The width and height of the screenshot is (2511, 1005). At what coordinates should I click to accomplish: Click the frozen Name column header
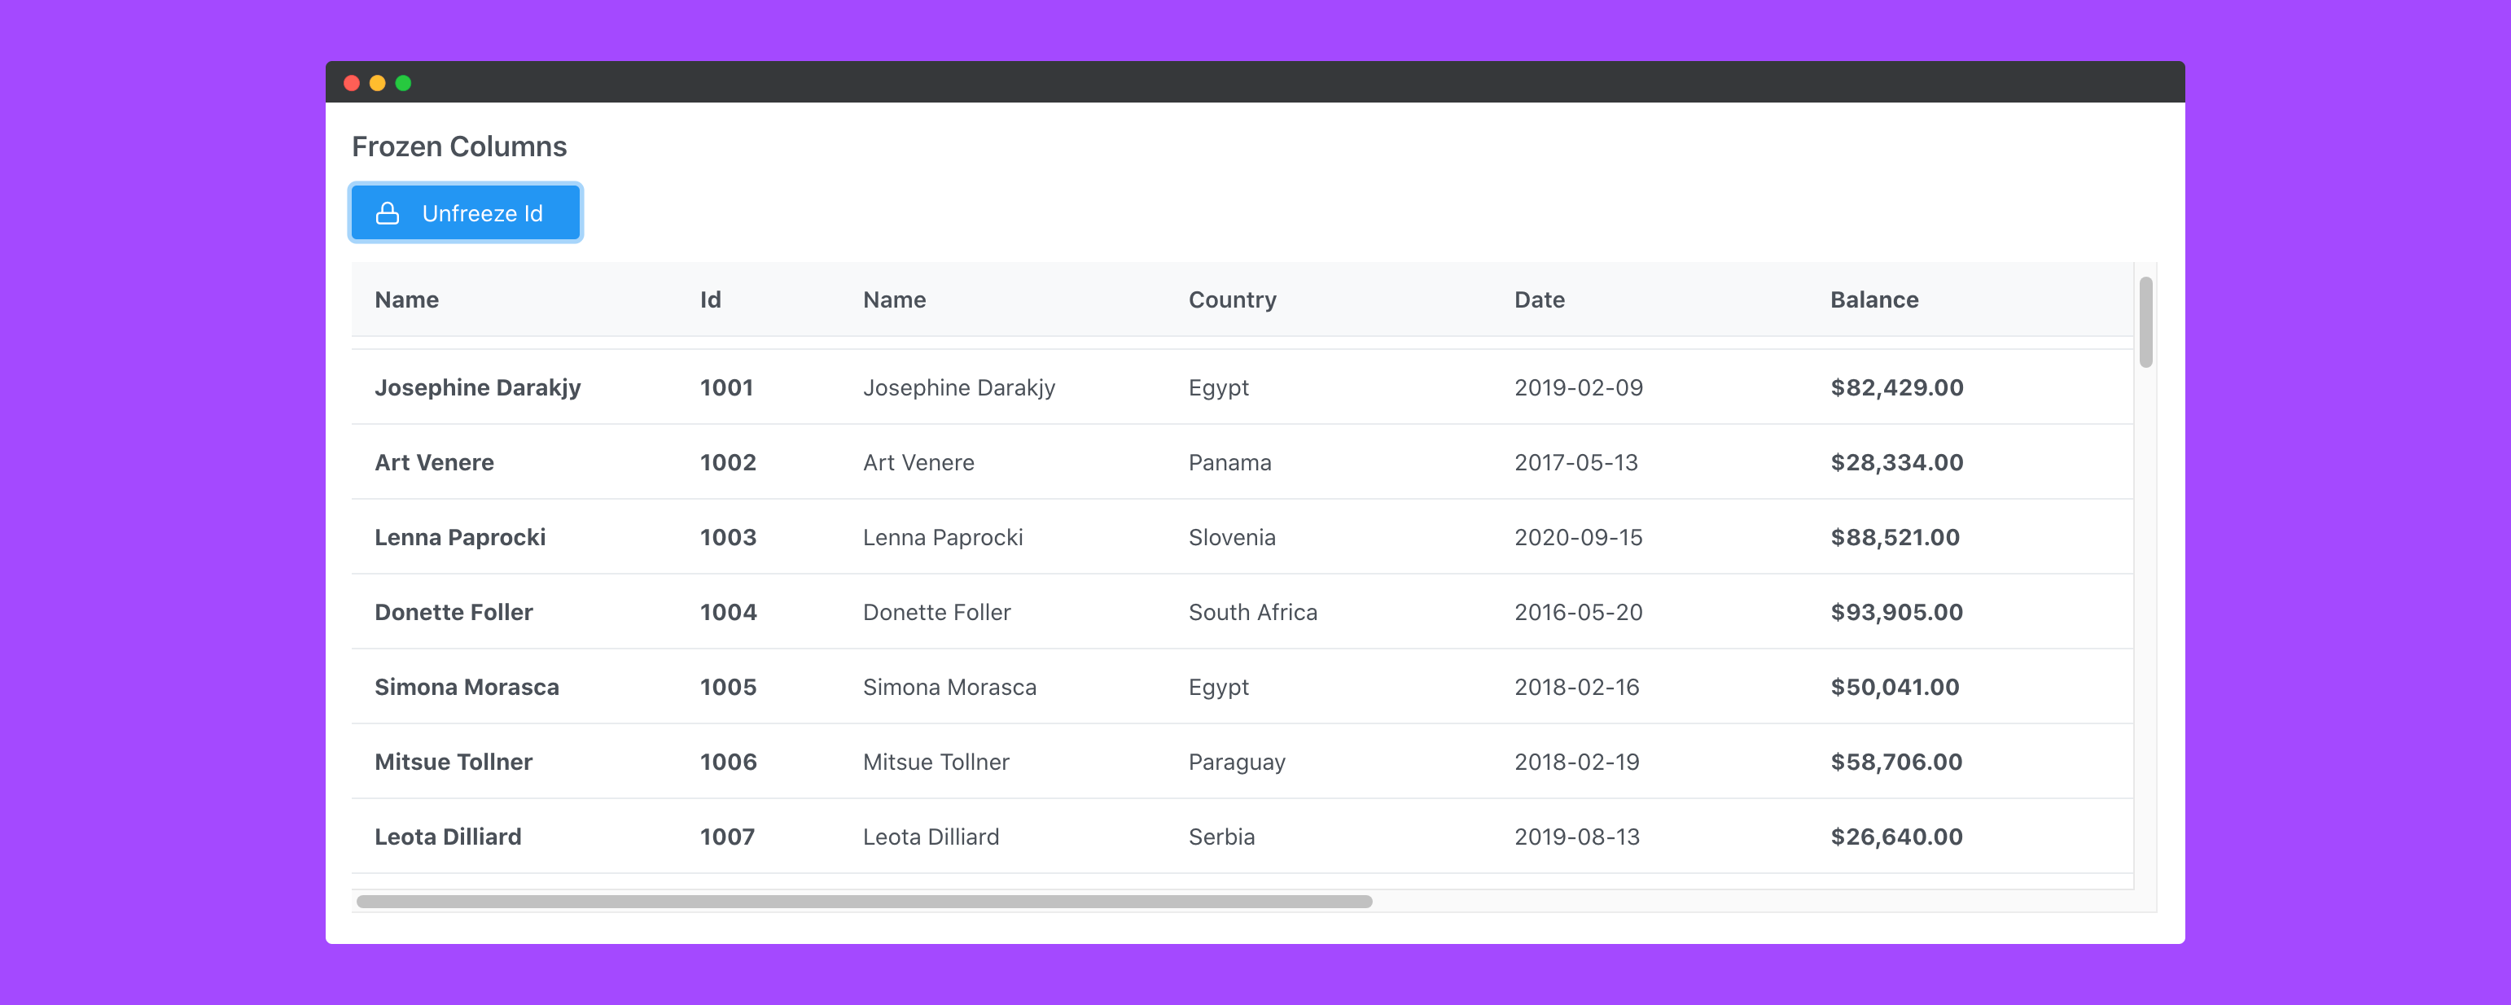tap(406, 300)
